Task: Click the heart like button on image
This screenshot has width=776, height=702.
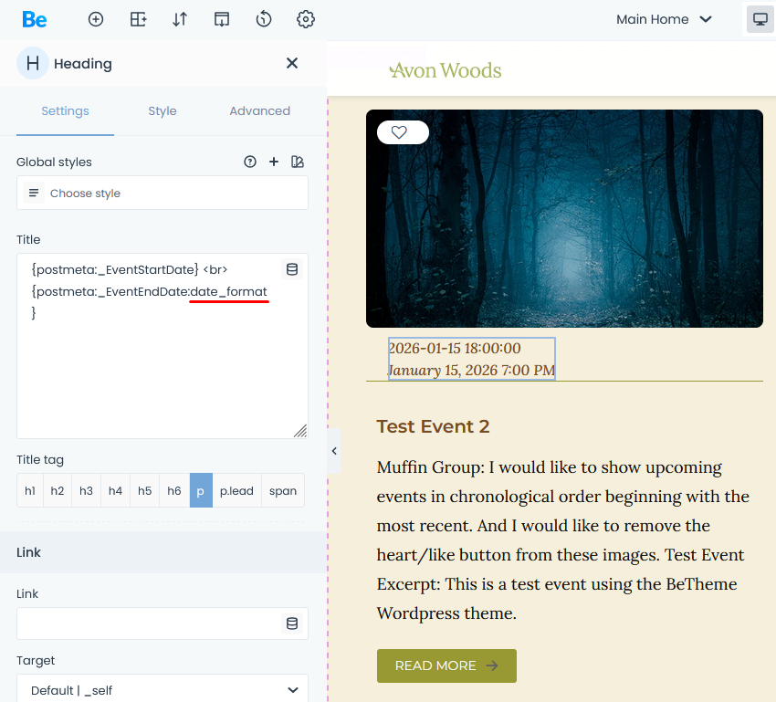Action: 399,132
